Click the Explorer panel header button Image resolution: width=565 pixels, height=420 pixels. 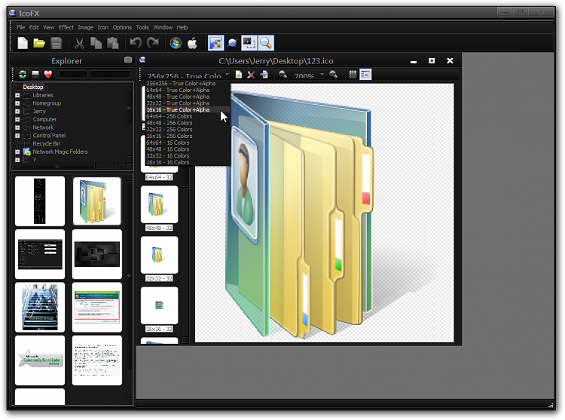click(128, 60)
